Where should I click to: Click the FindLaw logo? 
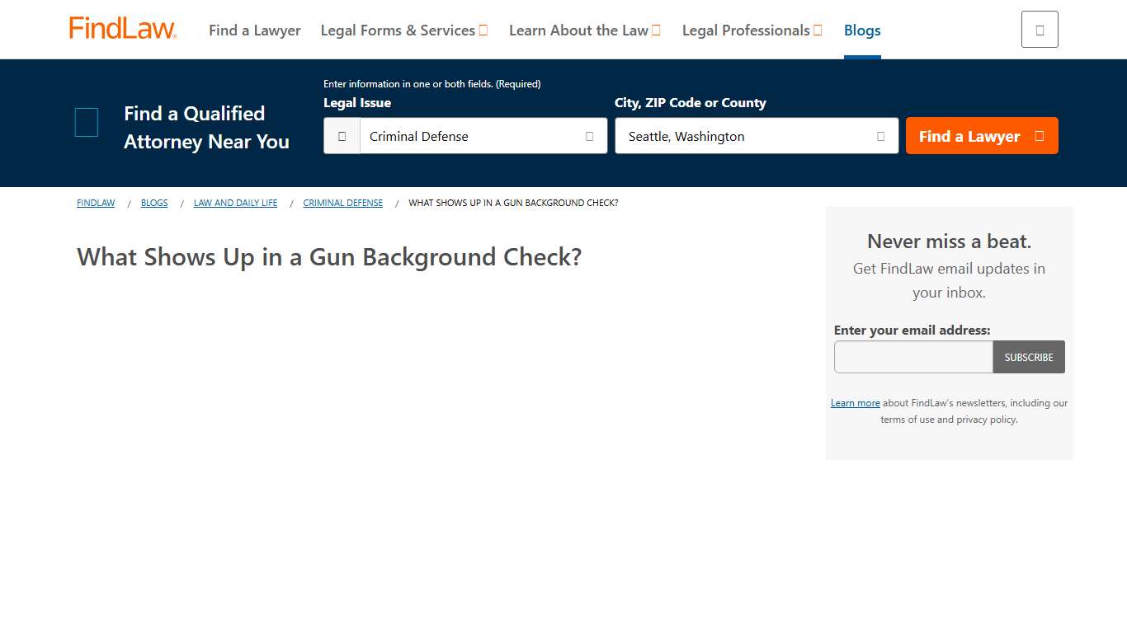122,27
